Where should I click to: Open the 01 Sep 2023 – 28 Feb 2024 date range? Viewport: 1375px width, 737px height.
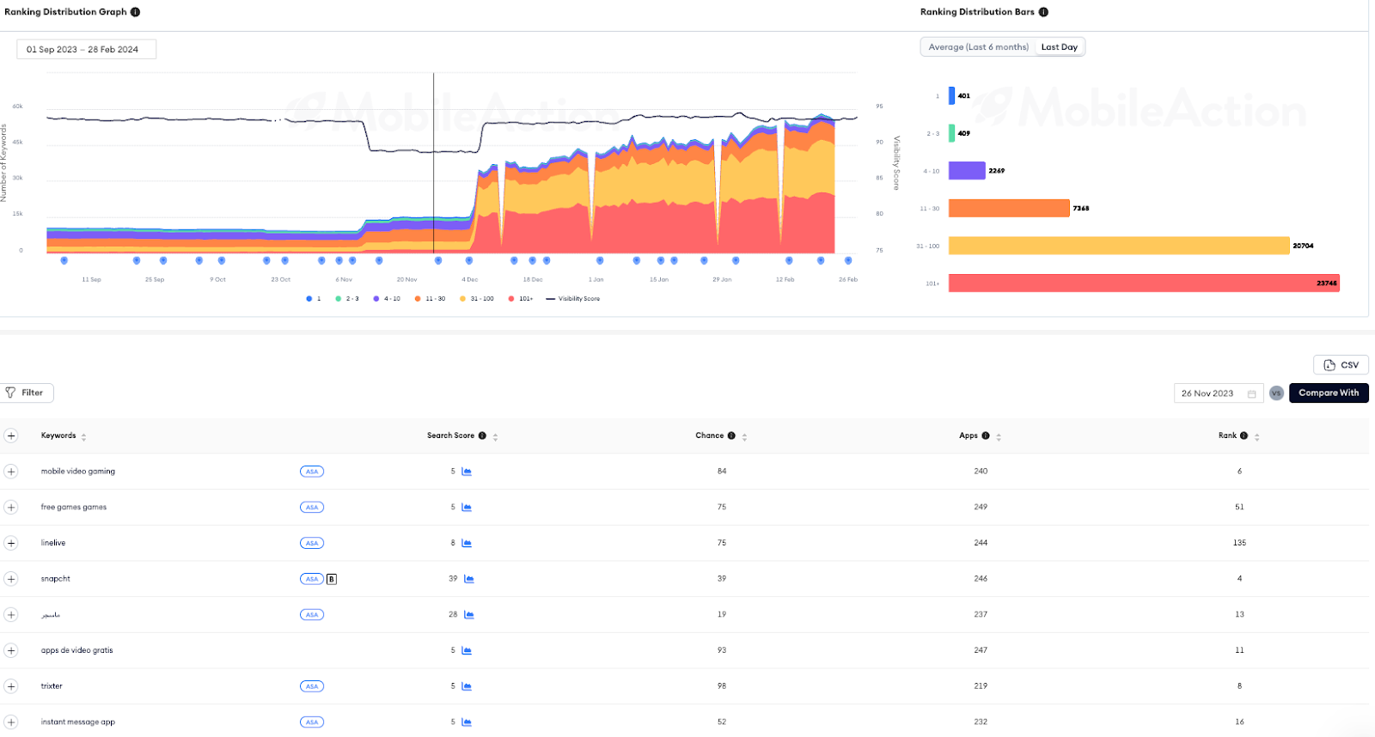(x=86, y=50)
